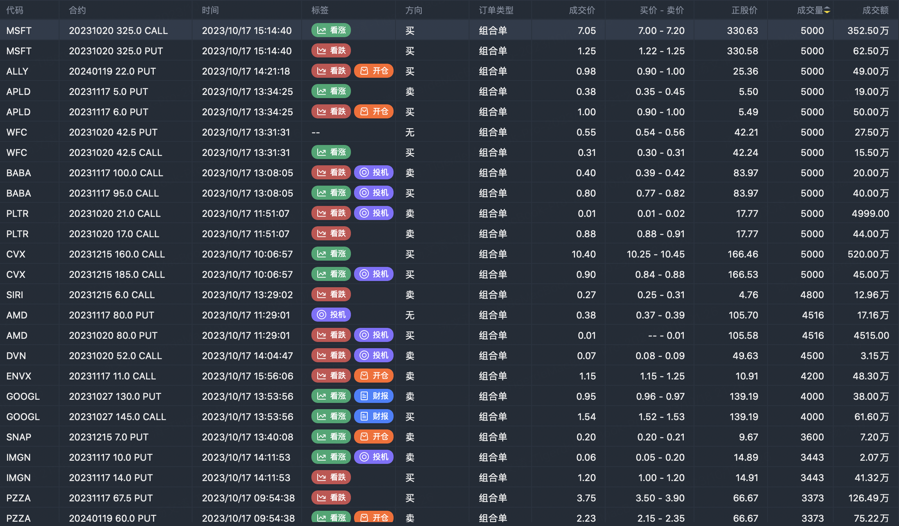899x526 pixels.
Task: Click the 10.25 - 10.45 bid-ask value
Action: (656, 254)
